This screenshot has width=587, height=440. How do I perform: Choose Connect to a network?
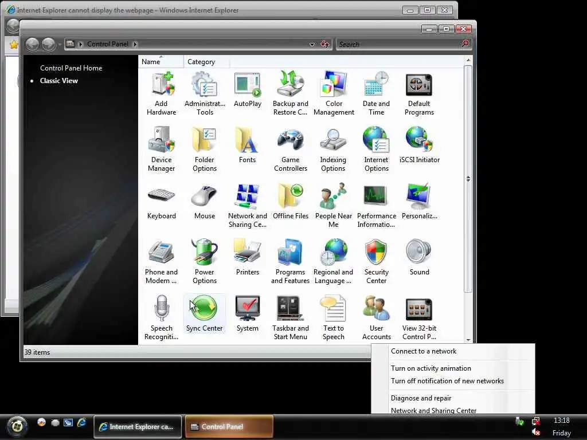424,351
